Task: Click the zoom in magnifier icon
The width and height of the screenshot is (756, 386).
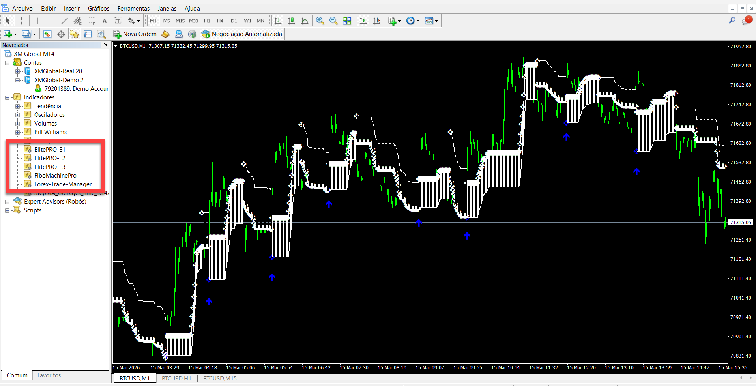Action: pos(320,21)
